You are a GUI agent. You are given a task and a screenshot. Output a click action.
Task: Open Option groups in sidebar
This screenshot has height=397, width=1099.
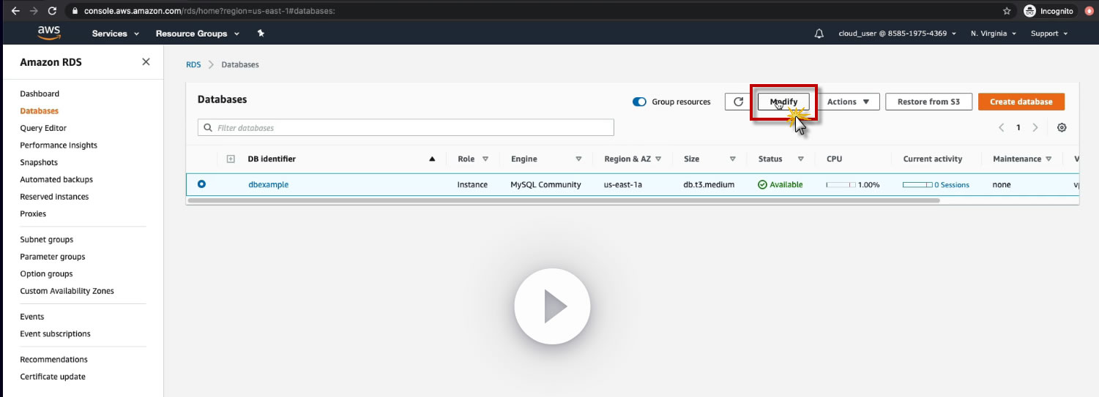click(x=46, y=273)
